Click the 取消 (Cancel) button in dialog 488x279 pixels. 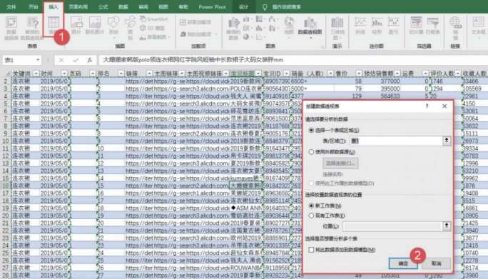pyautogui.click(x=436, y=263)
